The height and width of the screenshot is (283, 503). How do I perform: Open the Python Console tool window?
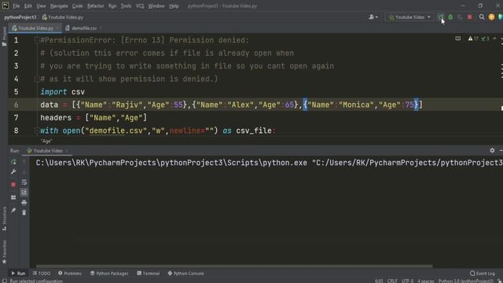(185, 274)
